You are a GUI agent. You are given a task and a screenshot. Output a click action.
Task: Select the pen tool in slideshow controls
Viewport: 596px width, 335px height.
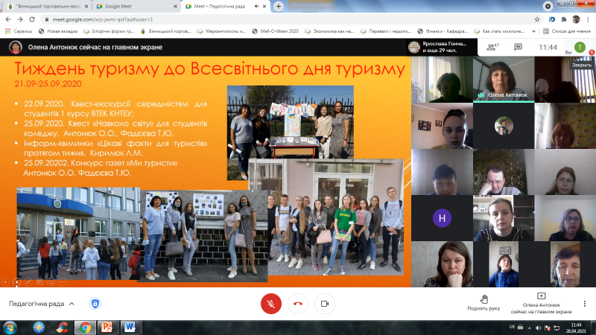click(28, 282)
